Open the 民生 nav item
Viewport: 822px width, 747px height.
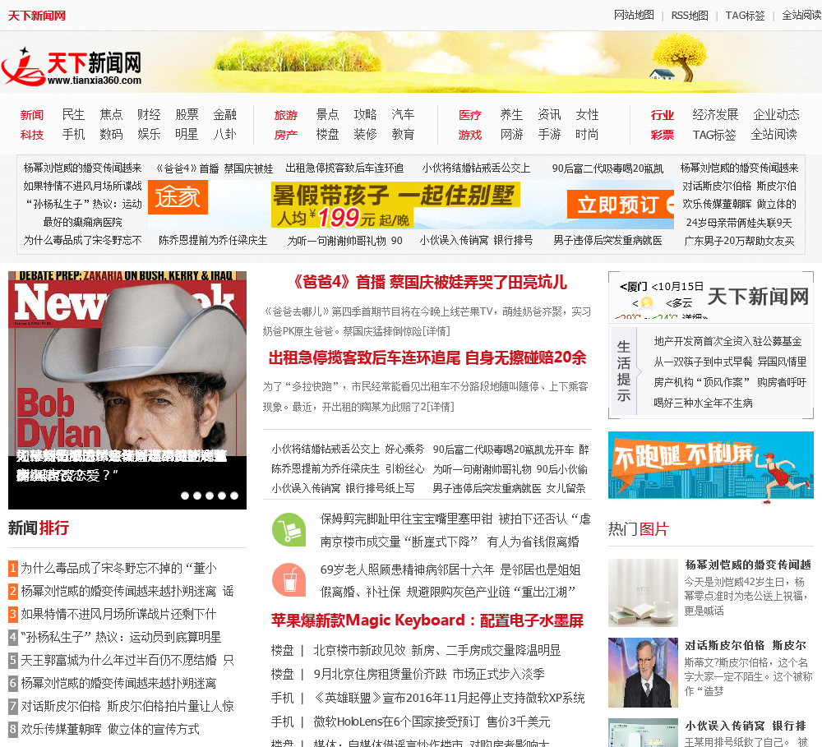[73, 114]
